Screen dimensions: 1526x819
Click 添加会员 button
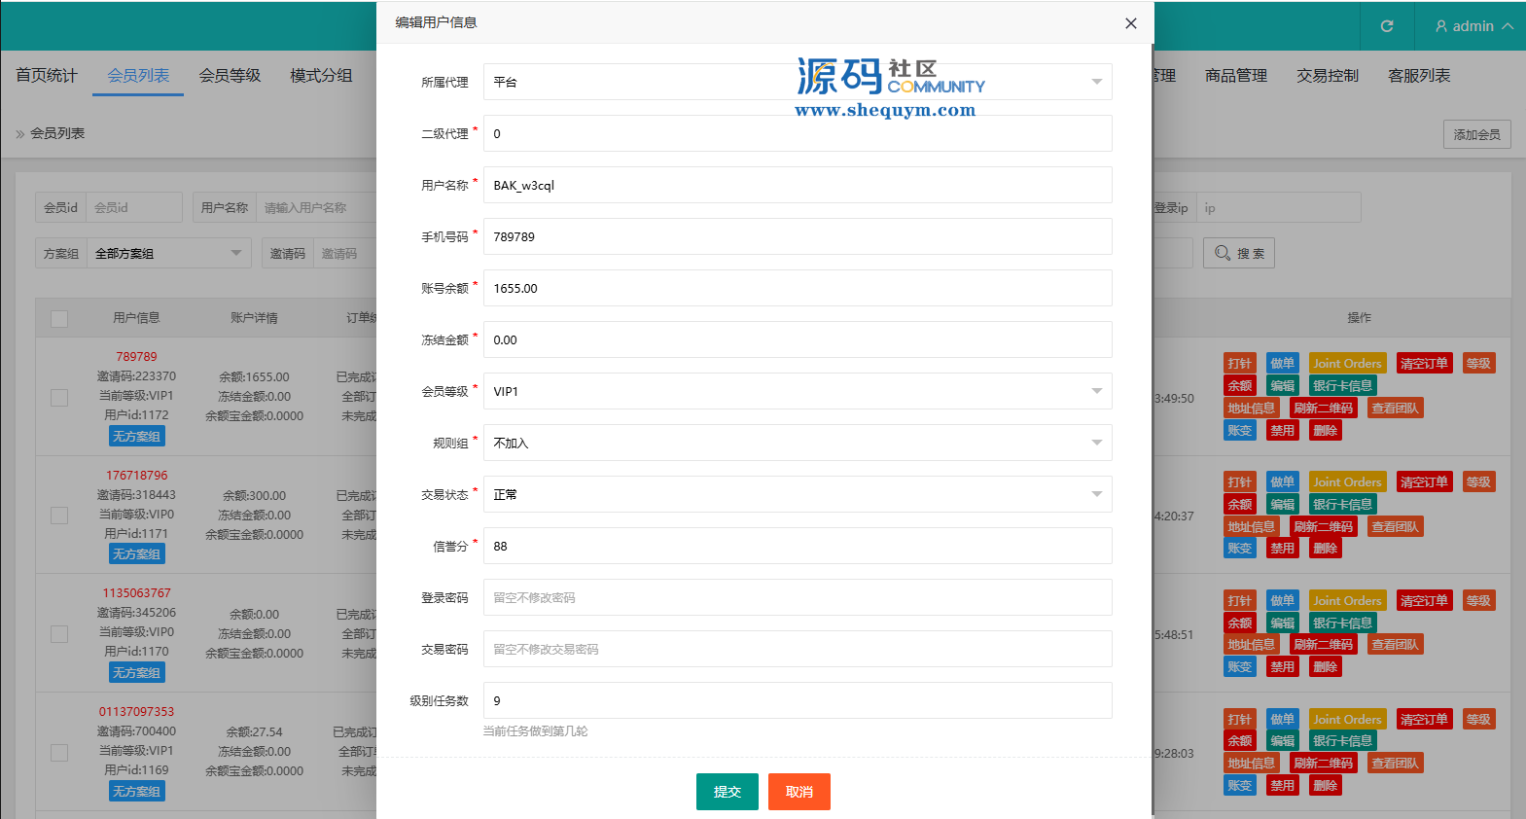1476,135
